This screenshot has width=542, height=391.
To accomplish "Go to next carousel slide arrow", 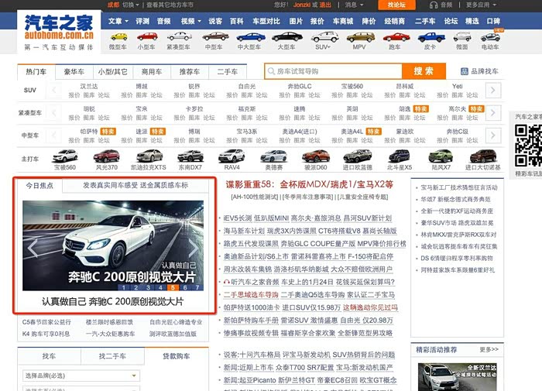I will coord(194,248).
